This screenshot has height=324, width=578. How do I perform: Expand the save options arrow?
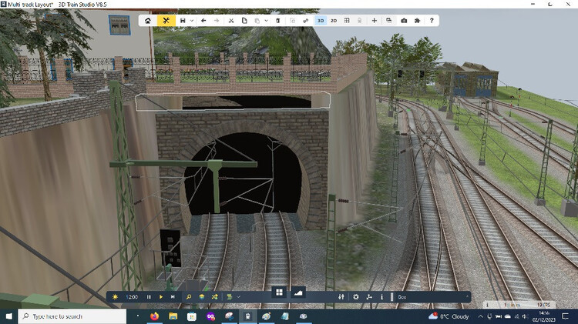coord(192,21)
